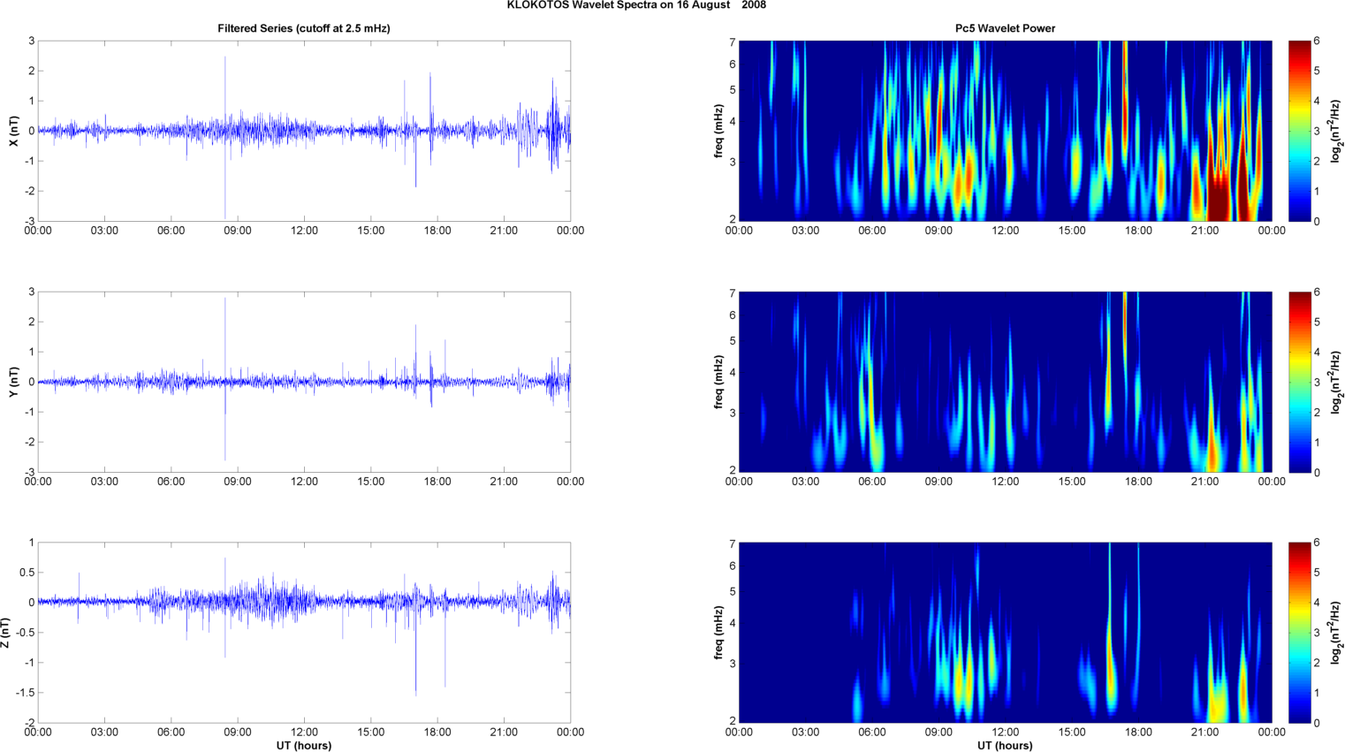The image size is (1345, 752).
Task: Click 'freq (mHz)' label of the bottom spectrogram
Action: coord(718,633)
